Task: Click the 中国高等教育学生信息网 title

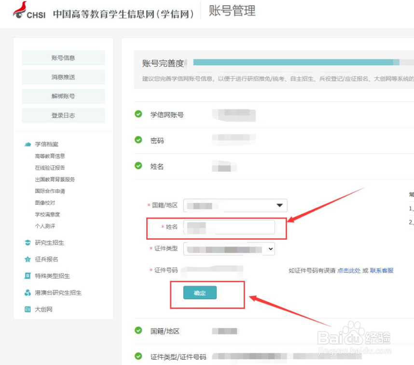Action: 124,14
